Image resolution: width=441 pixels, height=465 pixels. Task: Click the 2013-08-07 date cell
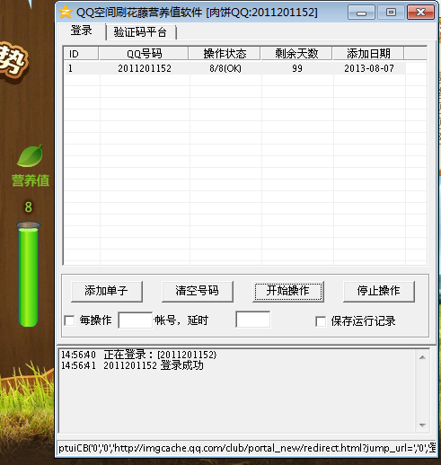click(369, 68)
